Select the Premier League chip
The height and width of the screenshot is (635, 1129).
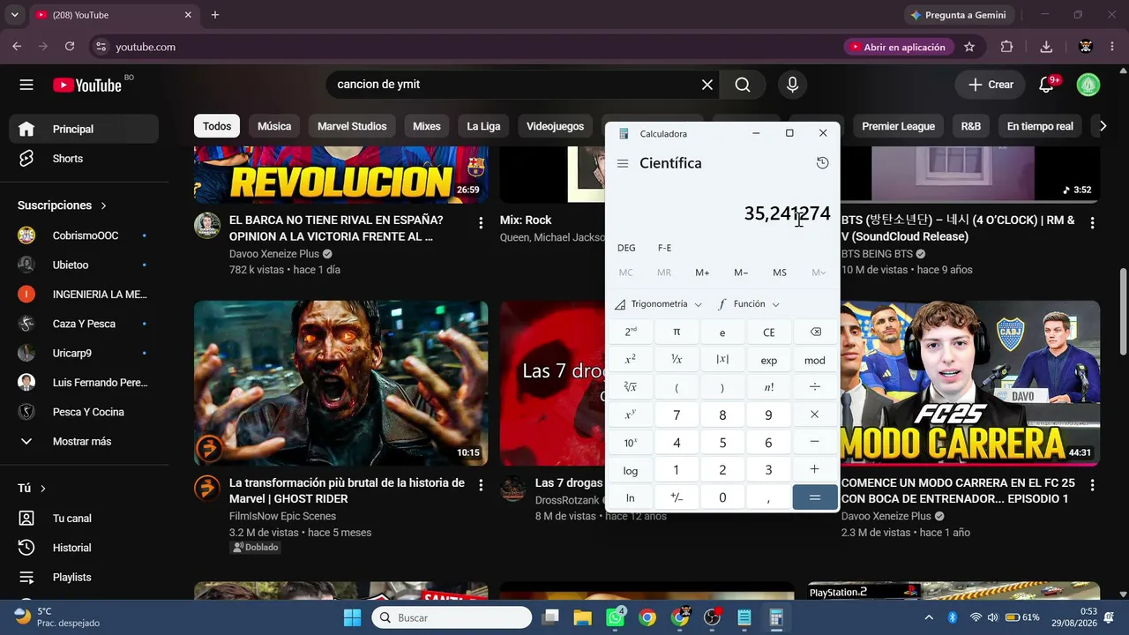pos(899,126)
